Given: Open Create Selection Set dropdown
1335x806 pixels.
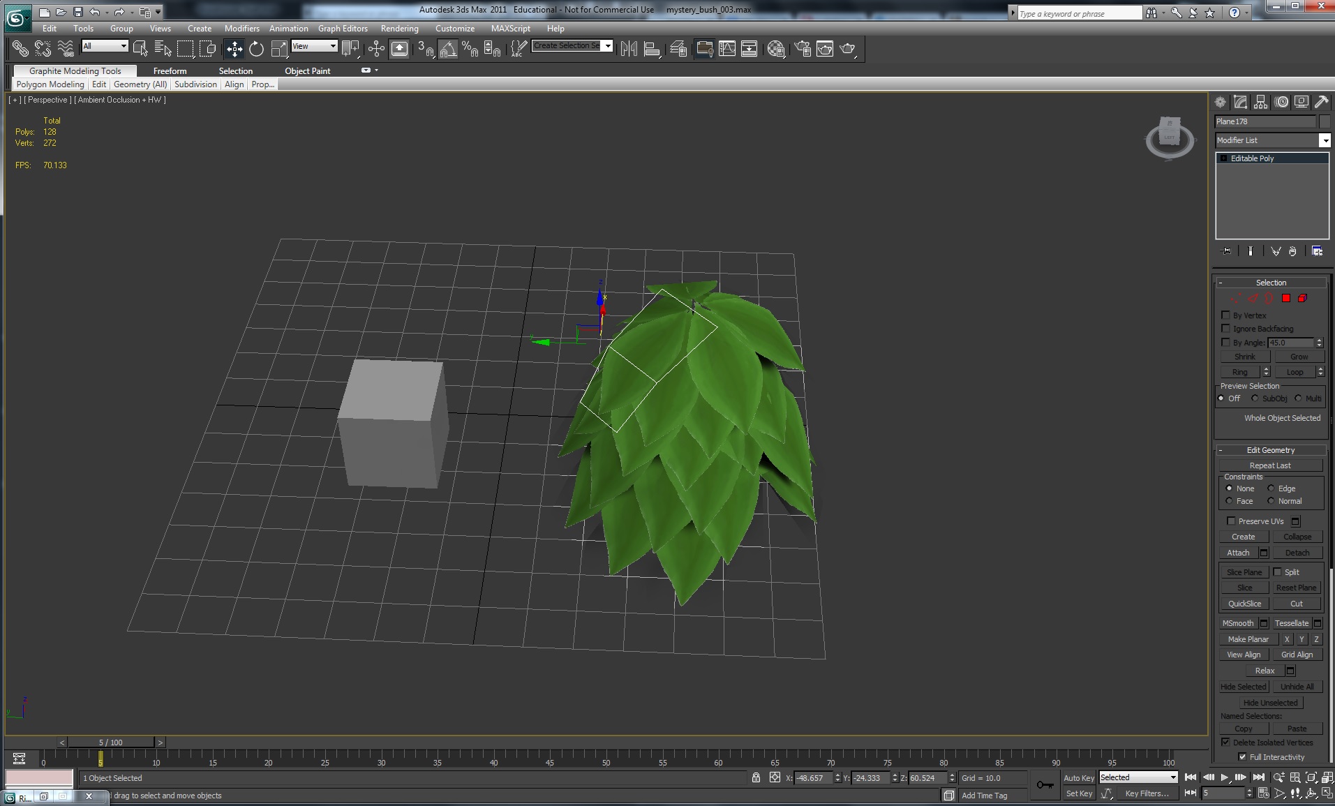Looking at the screenshot, I should pyautogui.click(x=608, y=46).
